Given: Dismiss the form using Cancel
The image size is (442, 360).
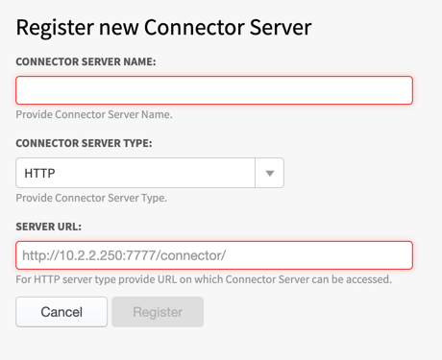Looking at the screenshot, I should pyautogui.click(x=61, y=312).
